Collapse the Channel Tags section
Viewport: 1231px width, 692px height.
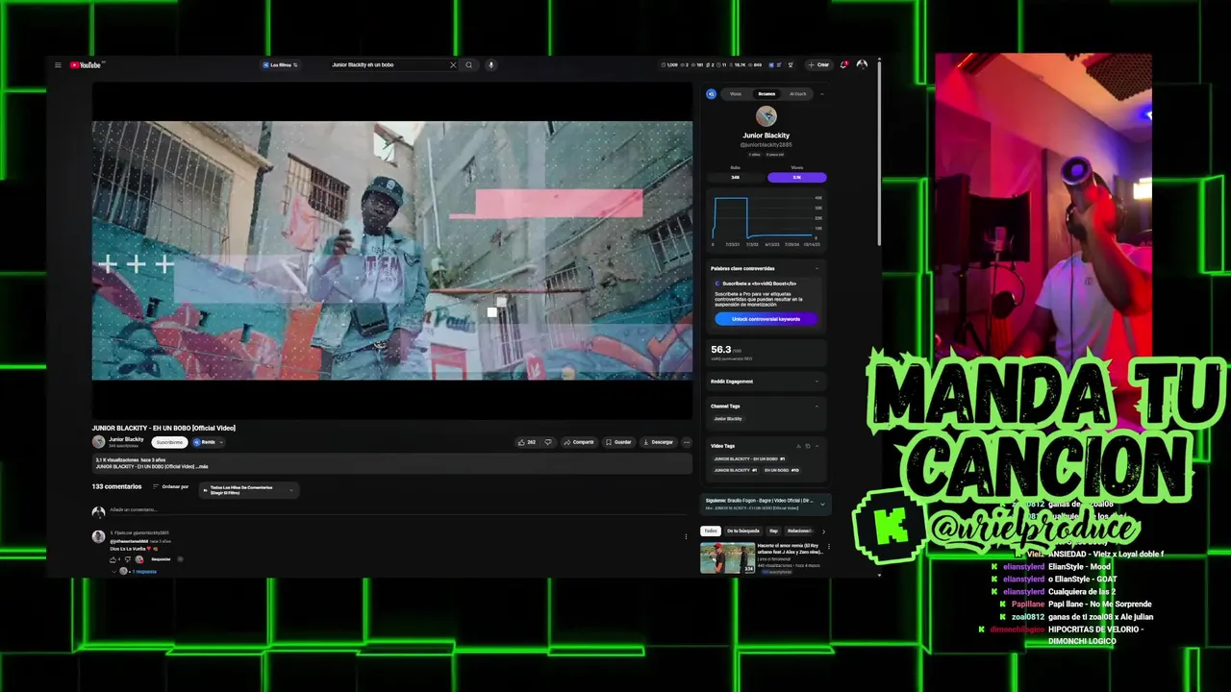pos(817,406)
